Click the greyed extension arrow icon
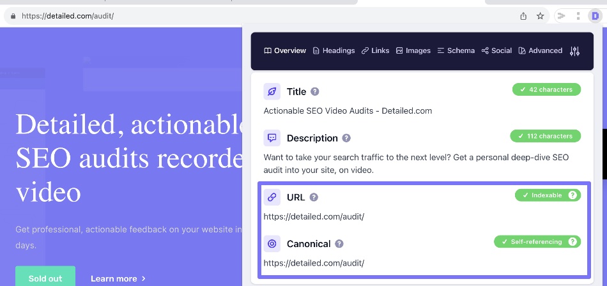 pyautogui.click(x=561, y=16)
